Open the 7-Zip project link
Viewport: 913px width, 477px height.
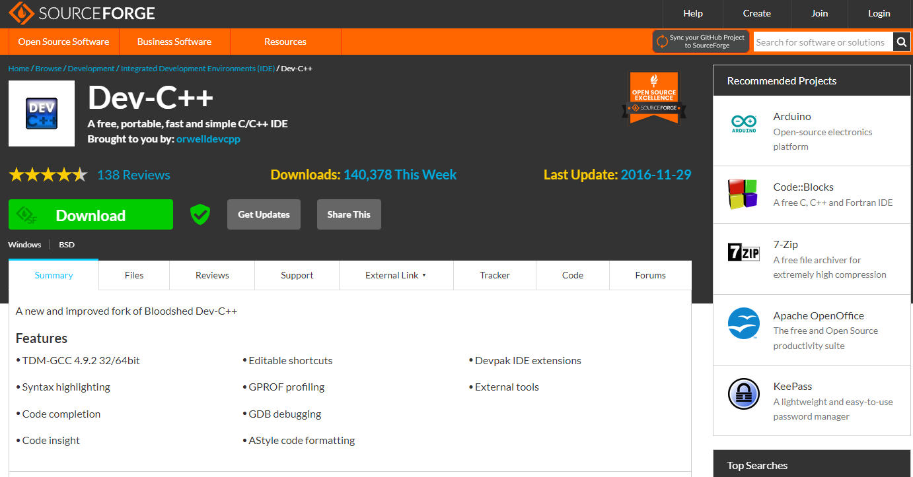(x=785, y=244)
